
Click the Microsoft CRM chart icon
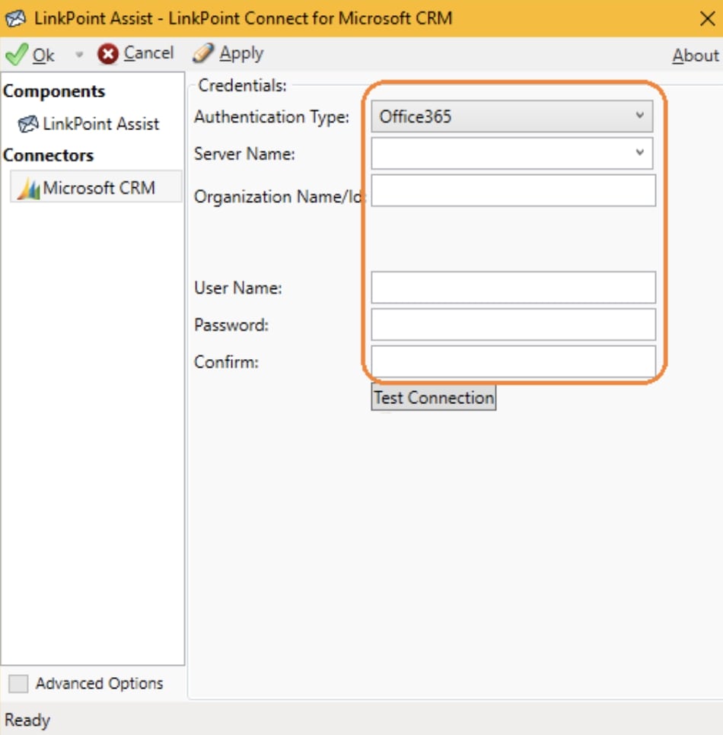[29, 189]
